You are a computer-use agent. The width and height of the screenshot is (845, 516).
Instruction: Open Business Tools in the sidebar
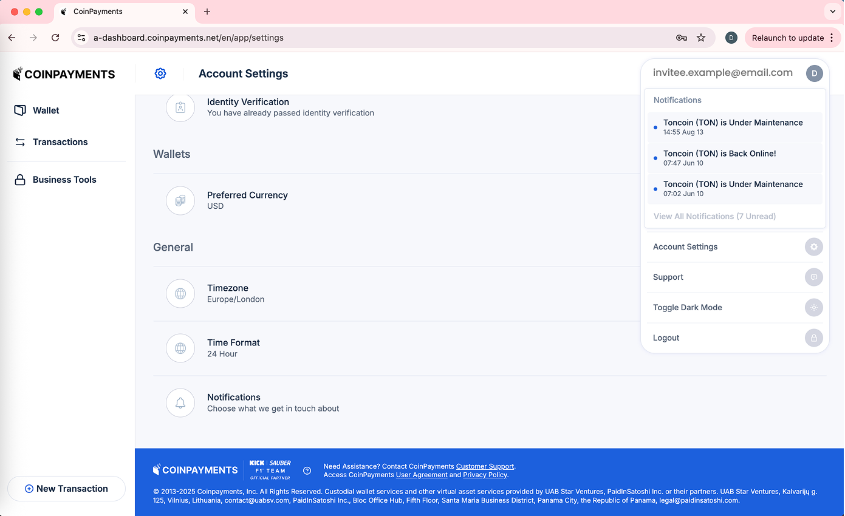[64, 180]
